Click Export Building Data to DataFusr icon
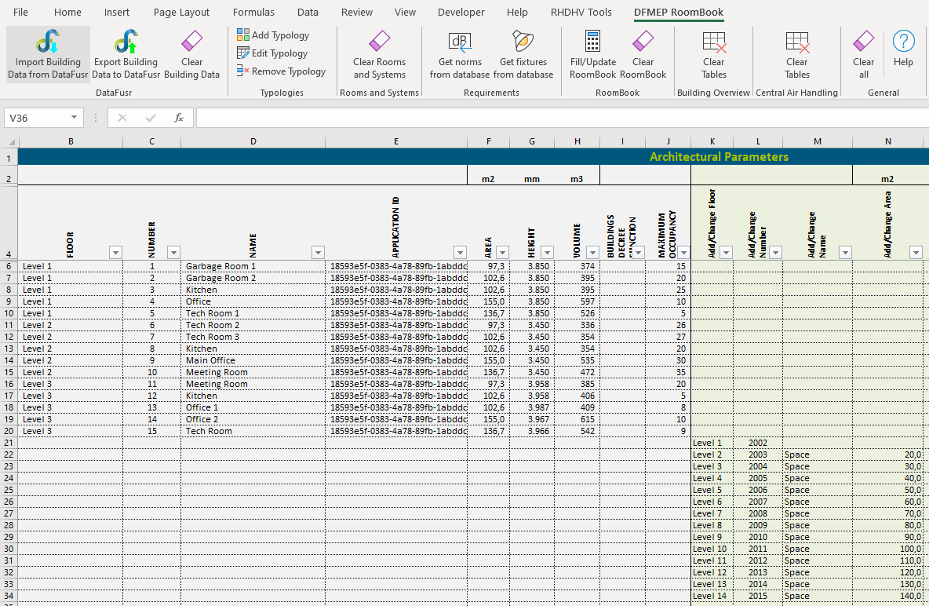The width and height of the screenshot is (929, 606). coord(126,42)
